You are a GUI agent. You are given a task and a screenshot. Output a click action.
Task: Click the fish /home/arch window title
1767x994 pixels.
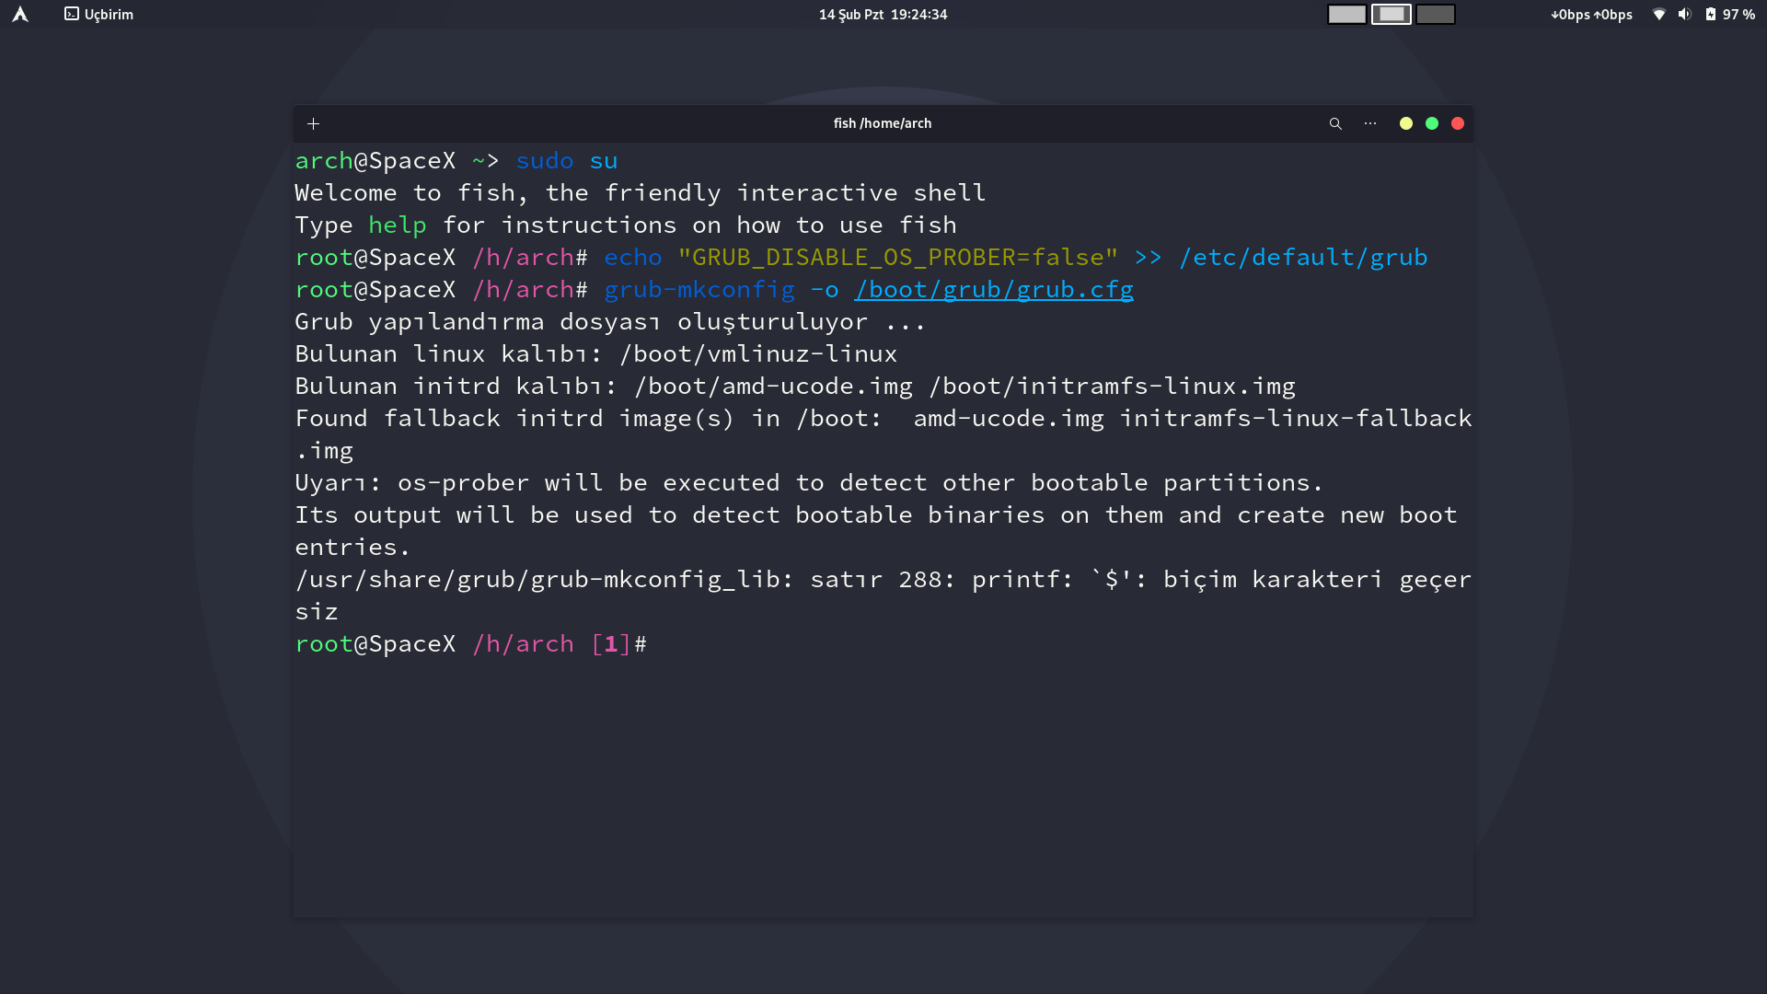(883, 123)
